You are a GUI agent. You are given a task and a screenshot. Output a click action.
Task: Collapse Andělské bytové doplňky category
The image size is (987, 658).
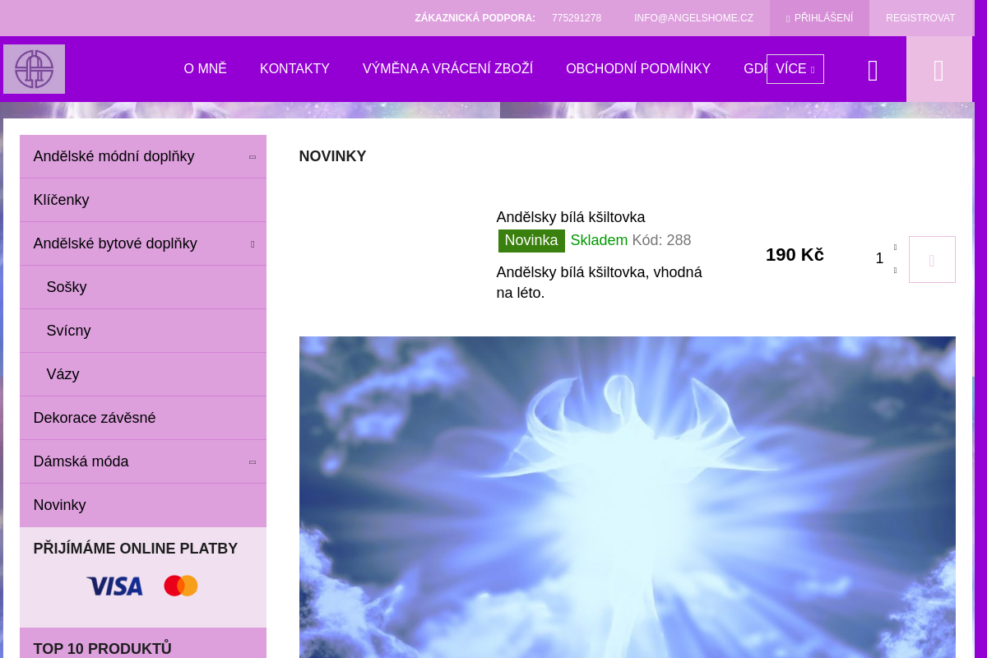(x=253, y=244)
